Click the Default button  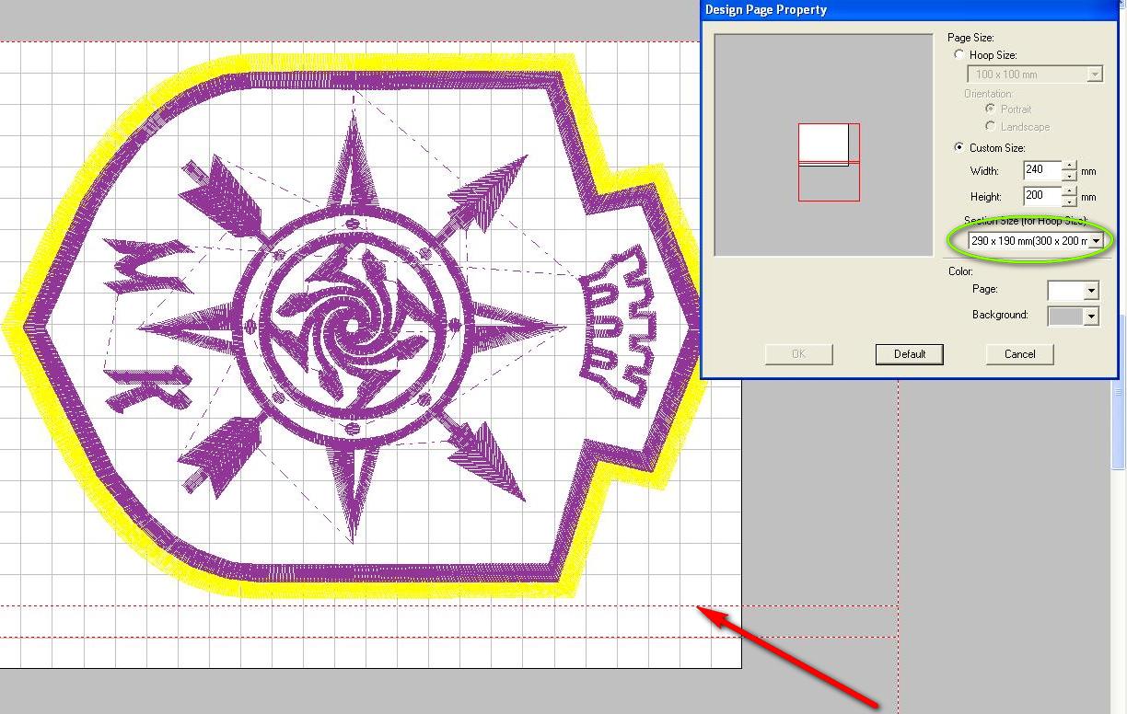point(910,354)
